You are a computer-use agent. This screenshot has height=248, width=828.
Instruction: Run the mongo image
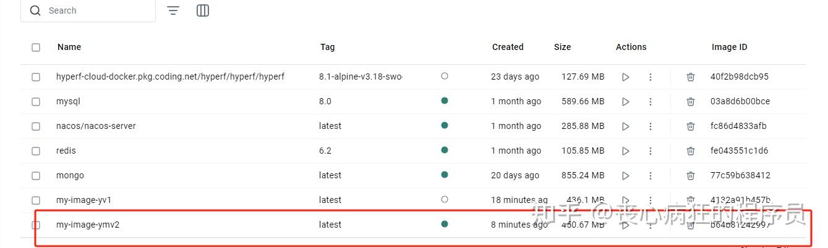click(625, 176)
